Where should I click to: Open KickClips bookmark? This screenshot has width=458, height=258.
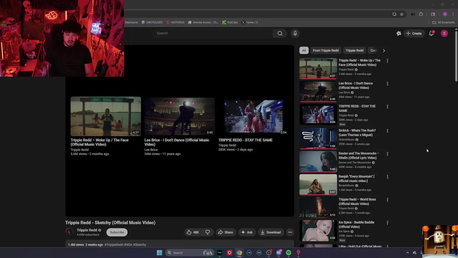[230, 22]
